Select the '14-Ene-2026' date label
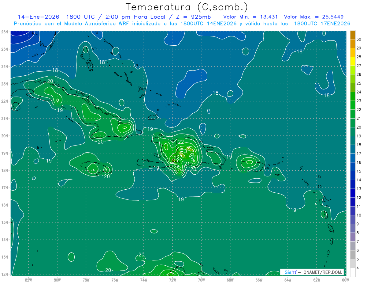The image size is (367, 284). [38, 17]
